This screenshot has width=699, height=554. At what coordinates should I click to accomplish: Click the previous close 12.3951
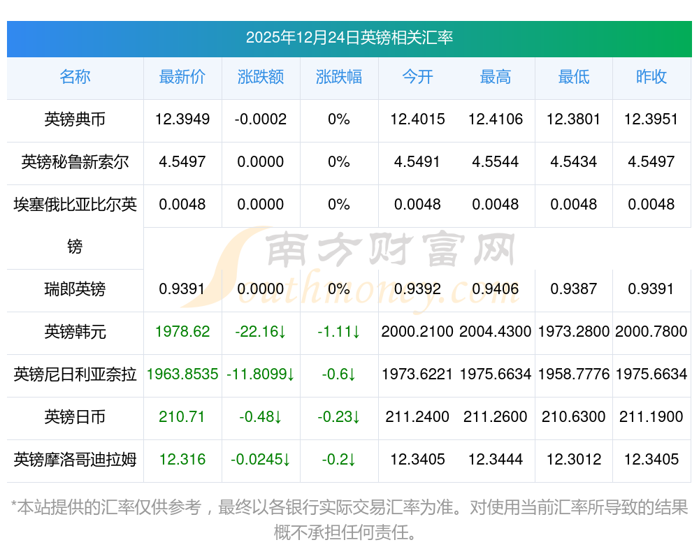(651, 119)
